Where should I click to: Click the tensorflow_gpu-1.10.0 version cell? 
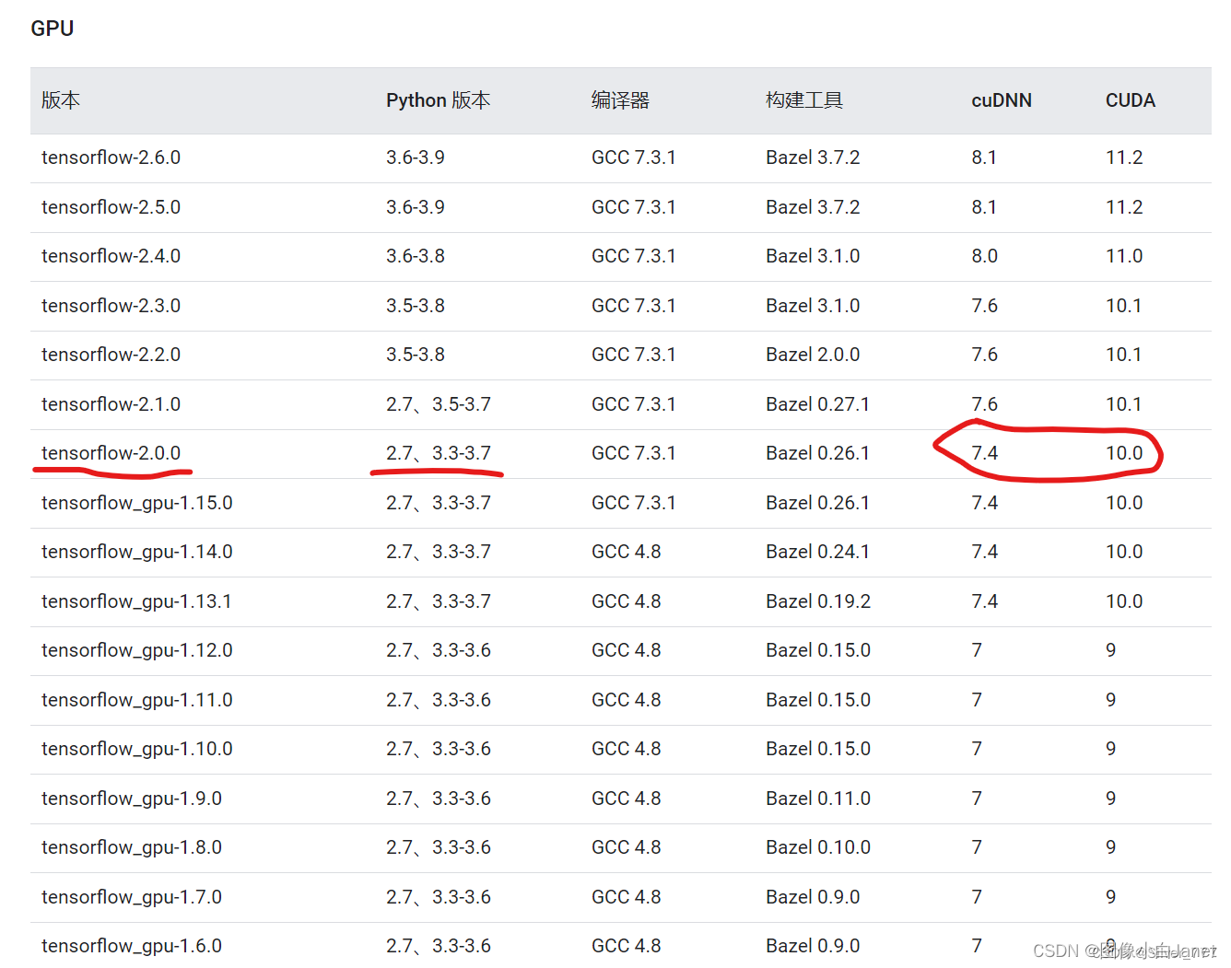pyautogui.click(x=137, y=749)
